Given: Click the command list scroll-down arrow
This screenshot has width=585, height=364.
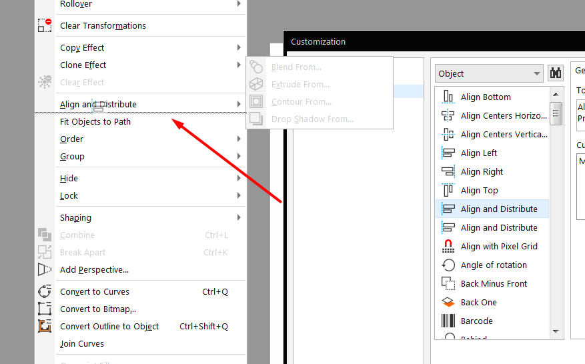Looking at the screenshot, I should click(556, 331).
